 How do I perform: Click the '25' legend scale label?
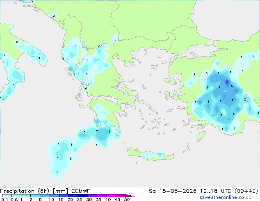pyautogui.click(x=80, y=199)
